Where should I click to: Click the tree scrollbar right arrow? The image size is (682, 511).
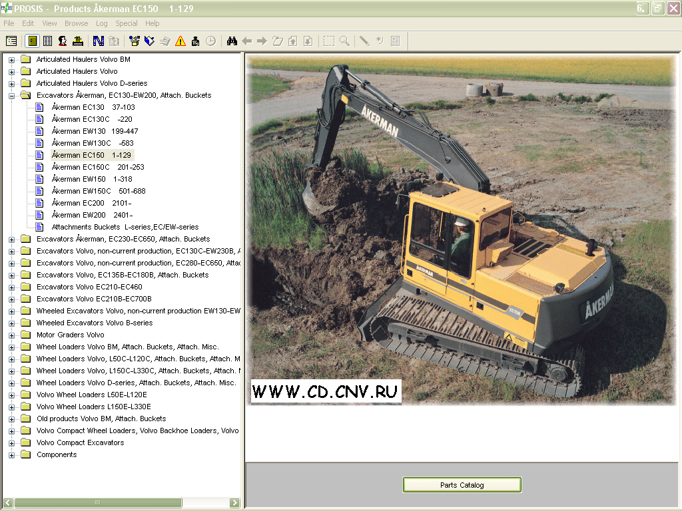234,503
